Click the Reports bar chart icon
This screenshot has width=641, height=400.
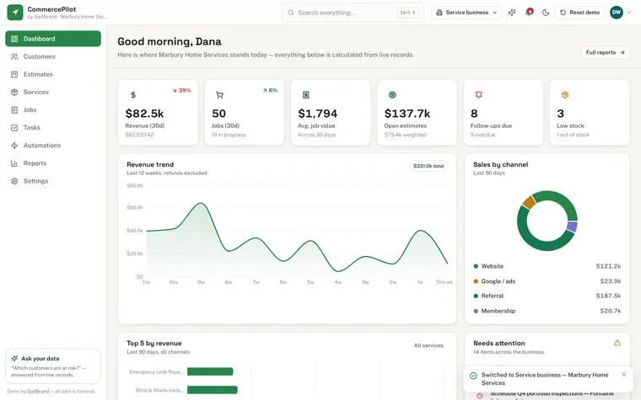(14, 163)
